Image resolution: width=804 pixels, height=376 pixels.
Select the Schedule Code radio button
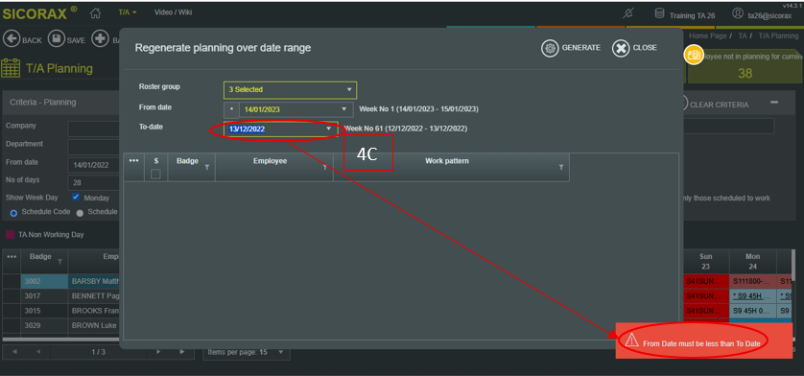(13, 213)
